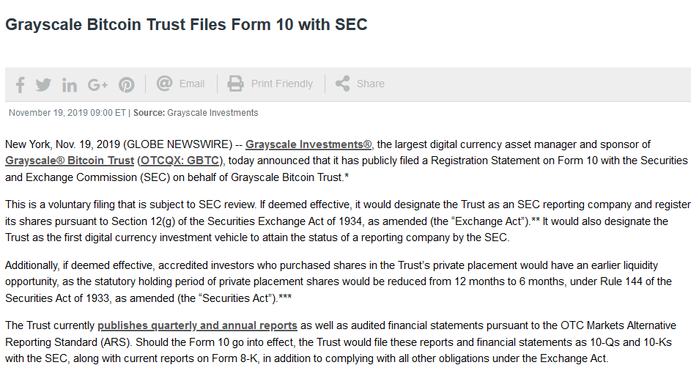699x376 pixels.
Task: Open the Email label in share bar
Action: (x=192, y=84)
